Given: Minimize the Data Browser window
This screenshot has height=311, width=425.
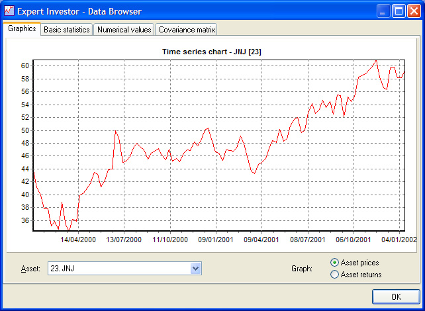Looking at the screenshot, I should (384, 11).
